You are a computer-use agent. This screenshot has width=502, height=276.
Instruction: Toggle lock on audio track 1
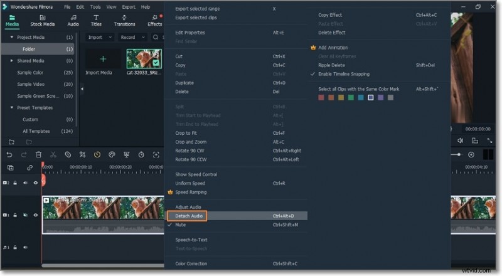tap(15, 248)
